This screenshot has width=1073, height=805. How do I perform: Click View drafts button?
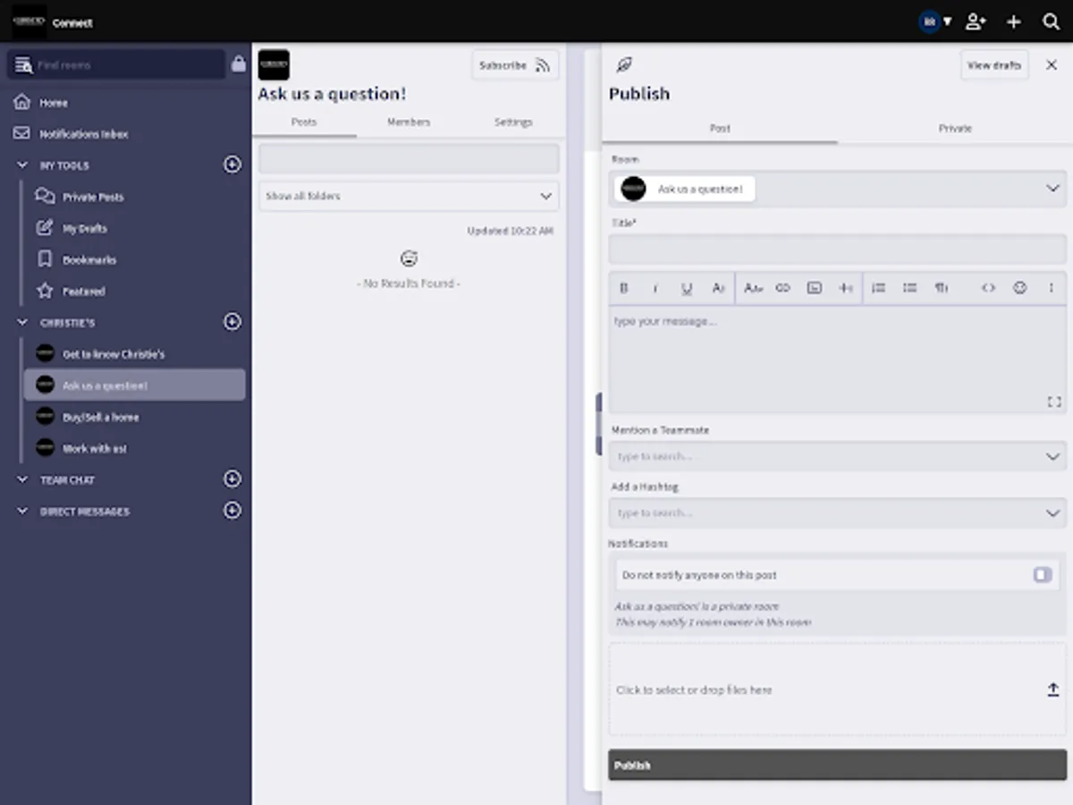coord(994,65)
